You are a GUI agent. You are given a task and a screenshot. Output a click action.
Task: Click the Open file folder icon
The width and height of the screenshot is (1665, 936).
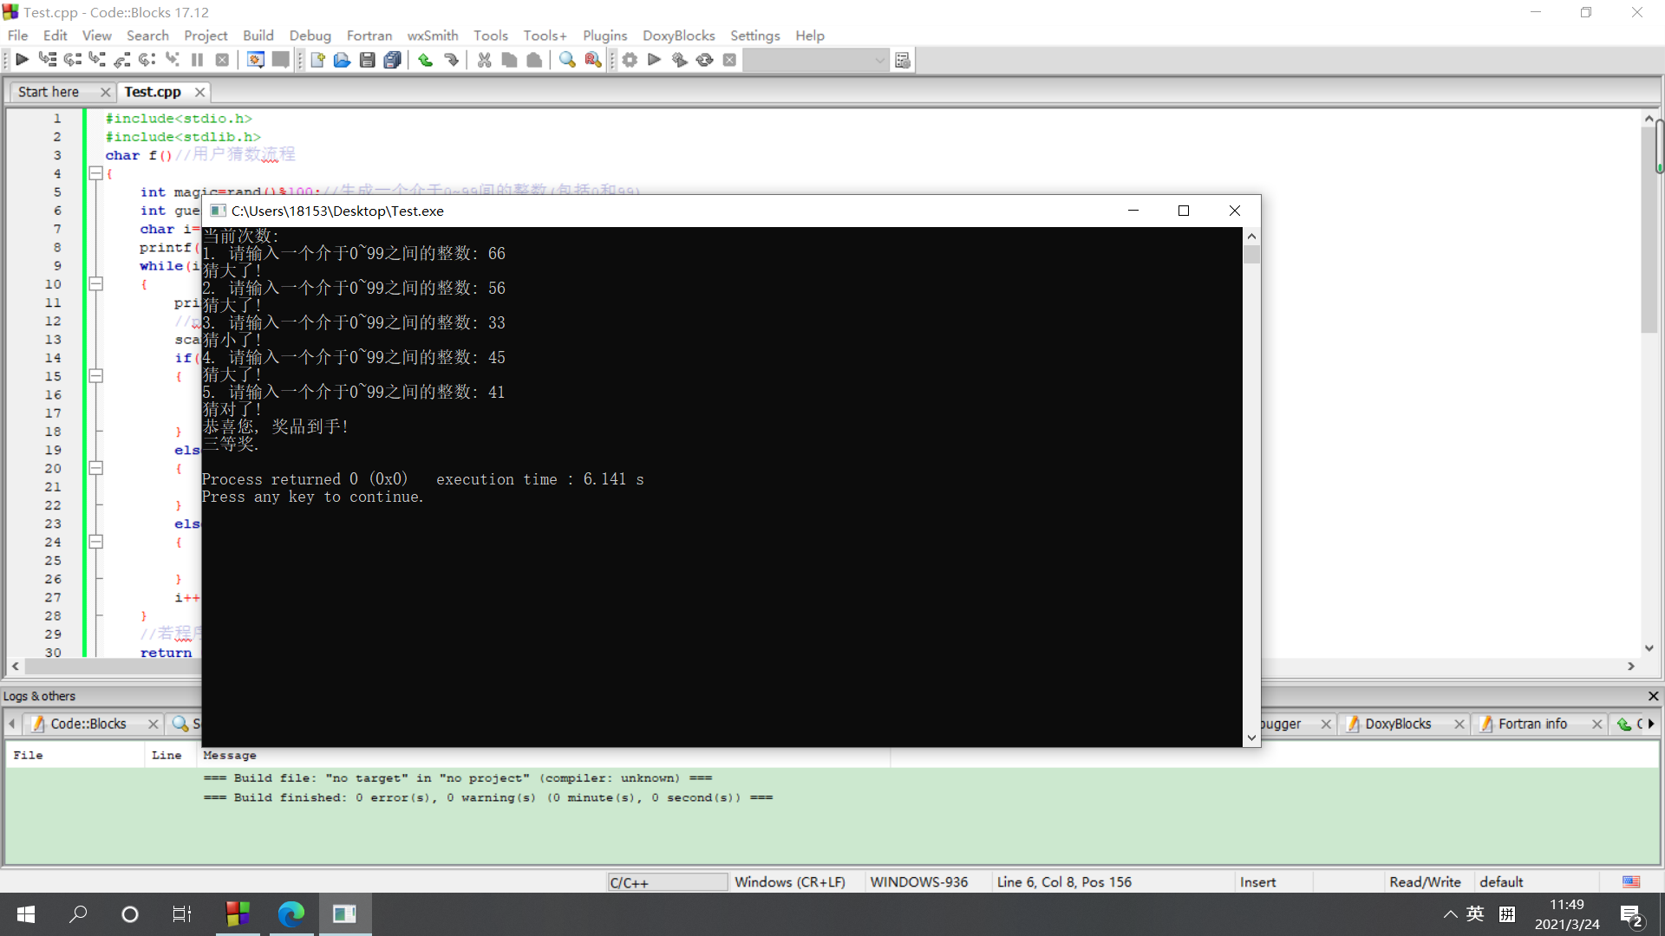[342, 60]
